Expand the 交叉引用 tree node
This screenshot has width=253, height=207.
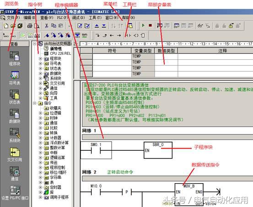point(40,83)
